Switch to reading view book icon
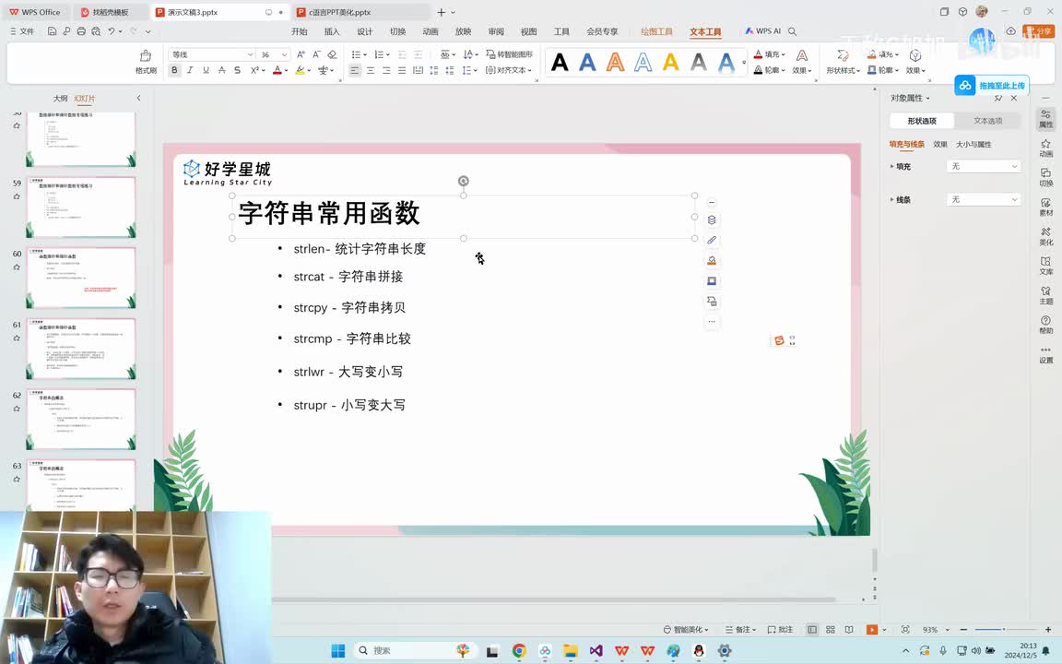The image size is (1062, 664). 849,630
